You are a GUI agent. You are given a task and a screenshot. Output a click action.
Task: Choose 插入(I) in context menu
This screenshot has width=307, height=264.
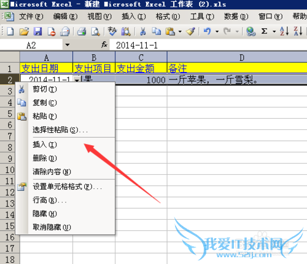coord(65,145)
